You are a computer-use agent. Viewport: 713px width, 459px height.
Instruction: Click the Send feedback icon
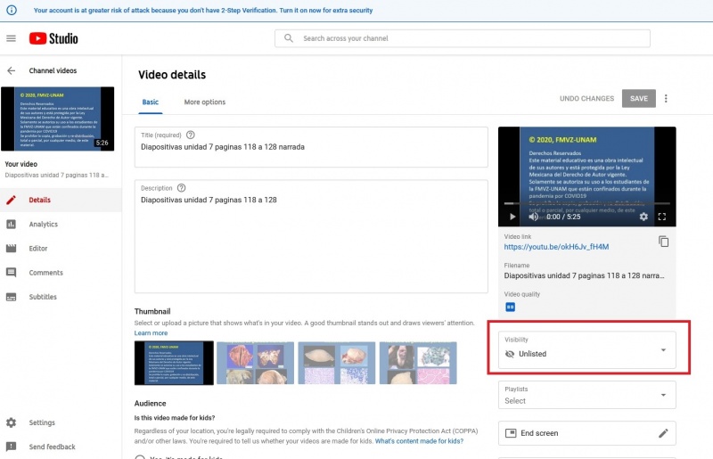(11, 447)
